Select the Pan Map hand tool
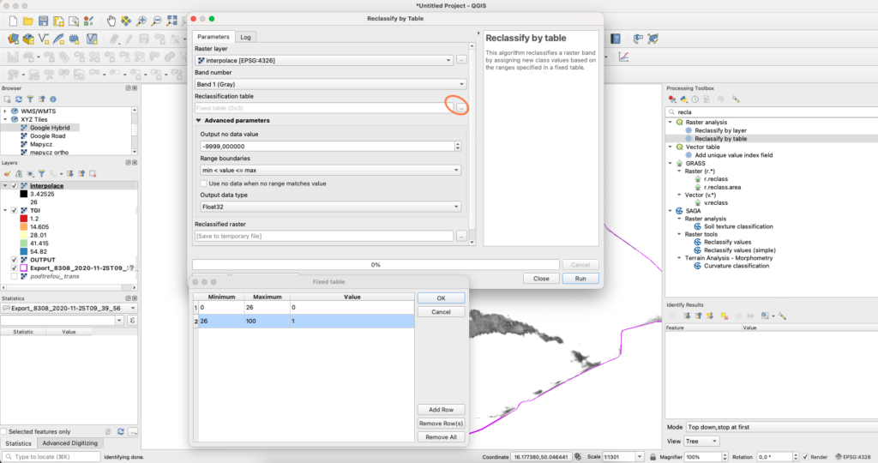Image resolution: width=878 pixels, height=463 pixels. tap(110, 20)
